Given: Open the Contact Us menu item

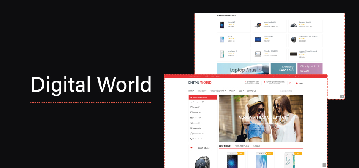Looking at the screenshot, I should 251,91.
